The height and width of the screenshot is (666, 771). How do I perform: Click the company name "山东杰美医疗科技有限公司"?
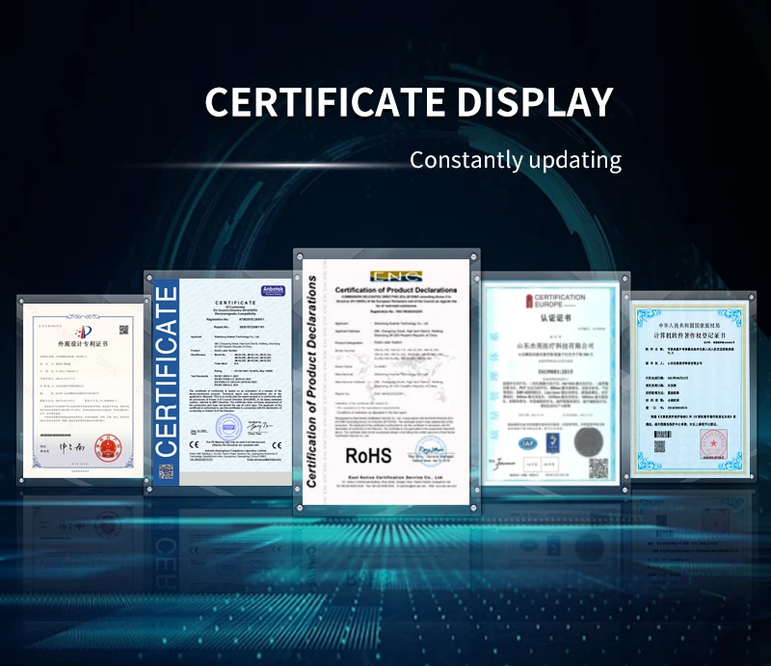555,346
